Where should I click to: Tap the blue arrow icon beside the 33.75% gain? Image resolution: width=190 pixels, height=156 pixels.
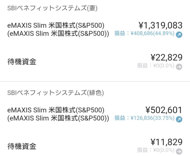click(179, 119)
